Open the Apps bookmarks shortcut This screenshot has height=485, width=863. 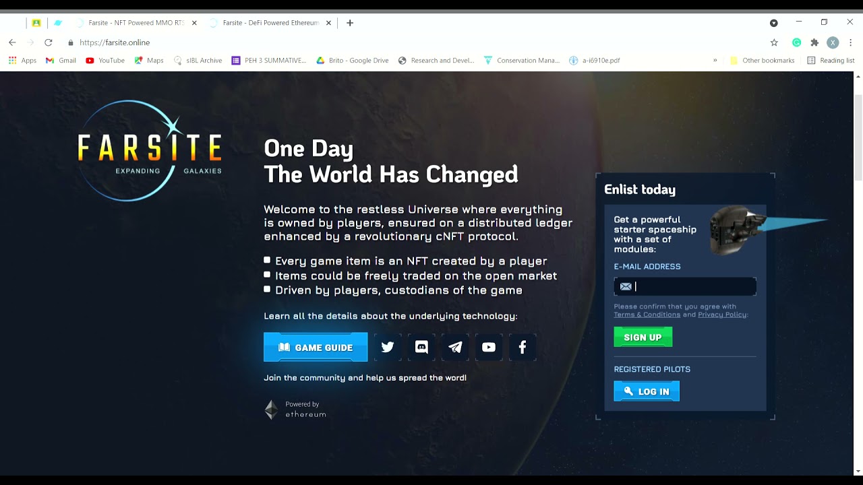tap(22, 60)
